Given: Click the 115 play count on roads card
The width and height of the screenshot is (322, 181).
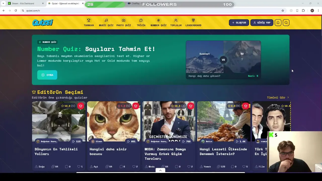Looking at the screenshot, I should tap(76, 141).
